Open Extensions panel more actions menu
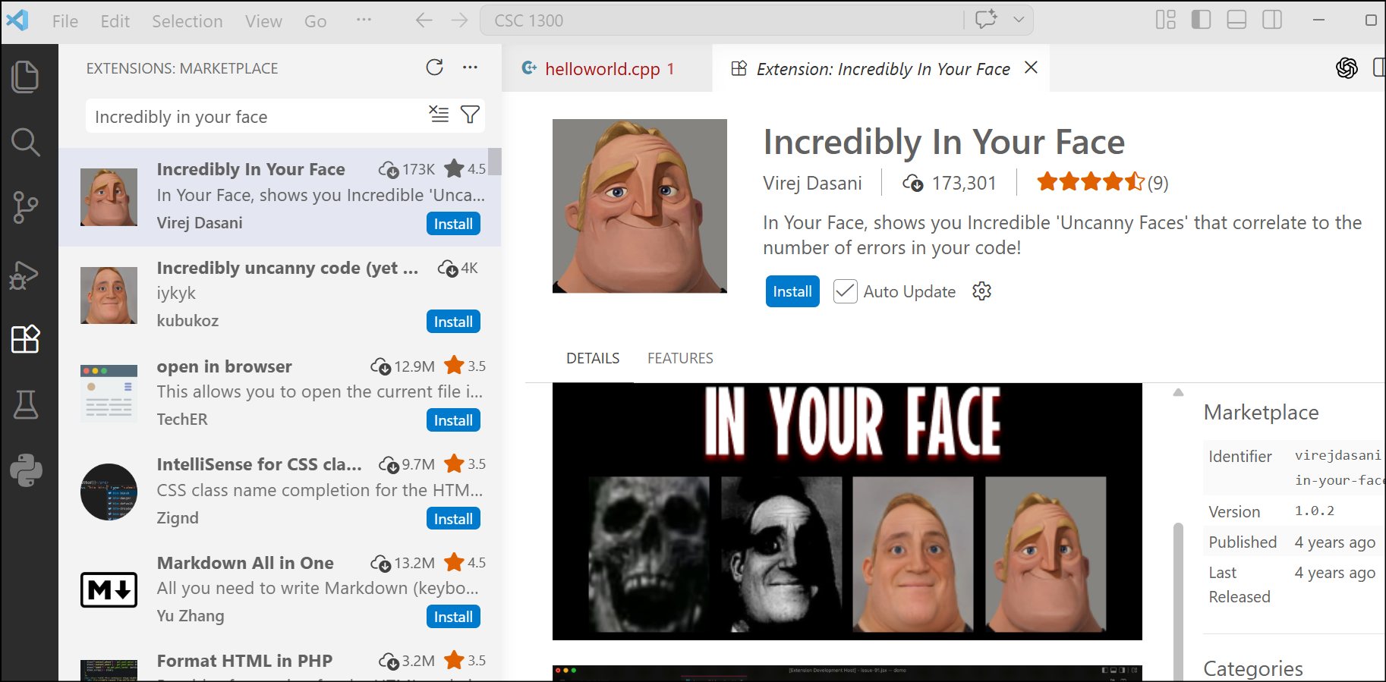 471,68
